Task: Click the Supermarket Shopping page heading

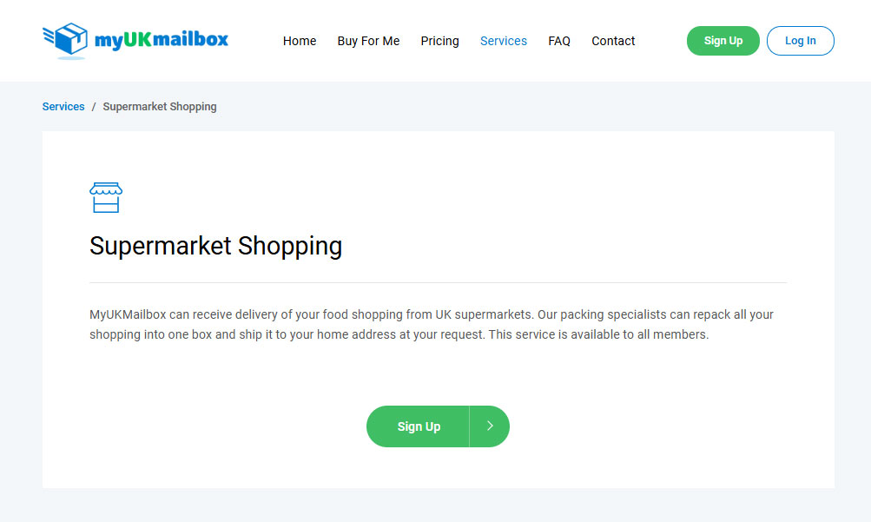Action: tap(215, 246)
